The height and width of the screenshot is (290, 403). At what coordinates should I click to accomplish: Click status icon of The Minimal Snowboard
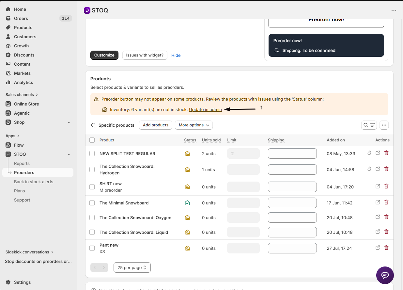point(187,203)
